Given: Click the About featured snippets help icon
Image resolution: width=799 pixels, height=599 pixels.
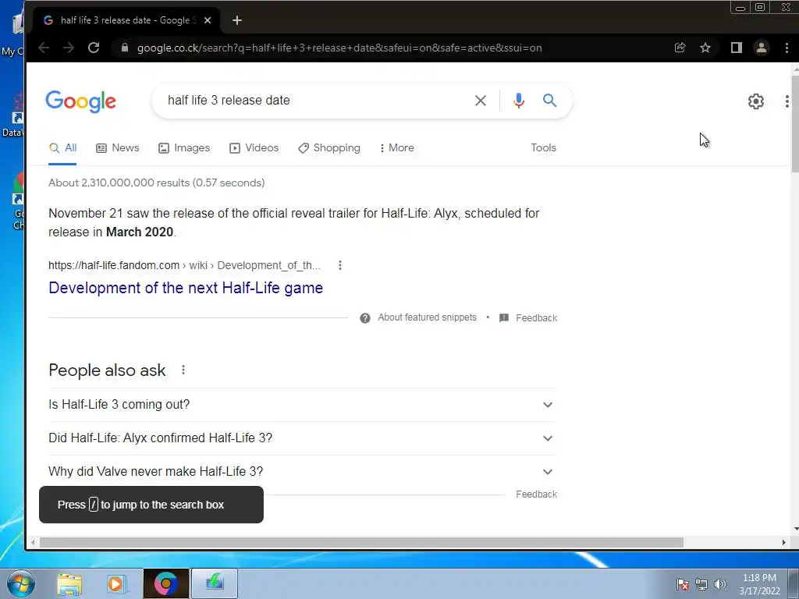Looking at the screenshot, I should pyautogui.click(x=365, y=318).
